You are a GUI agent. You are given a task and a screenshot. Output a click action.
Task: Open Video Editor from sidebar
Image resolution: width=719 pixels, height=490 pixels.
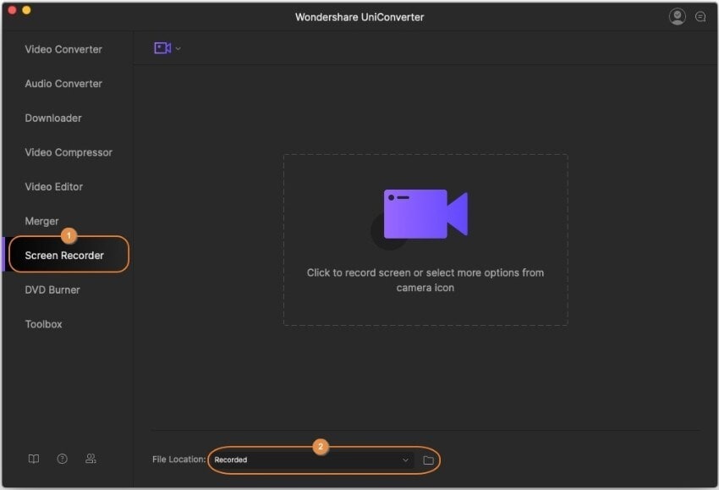coord(54,187)
